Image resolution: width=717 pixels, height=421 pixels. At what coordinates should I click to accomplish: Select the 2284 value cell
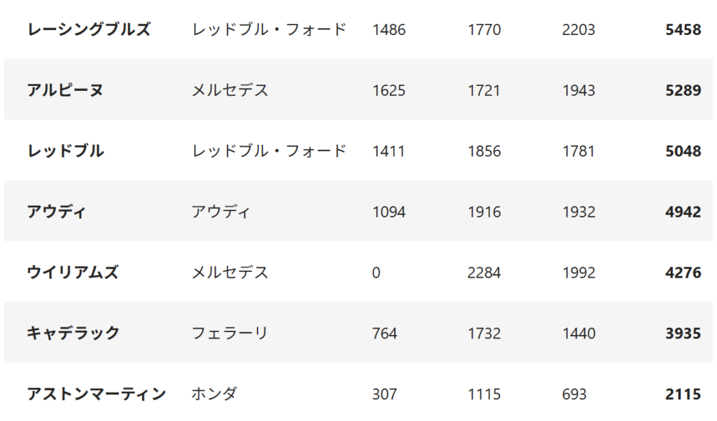click(484, 272)
